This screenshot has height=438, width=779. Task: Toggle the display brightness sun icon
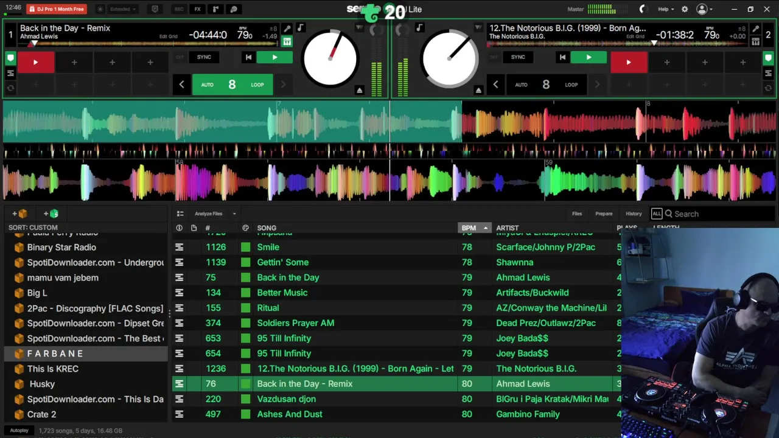(100, 9)
